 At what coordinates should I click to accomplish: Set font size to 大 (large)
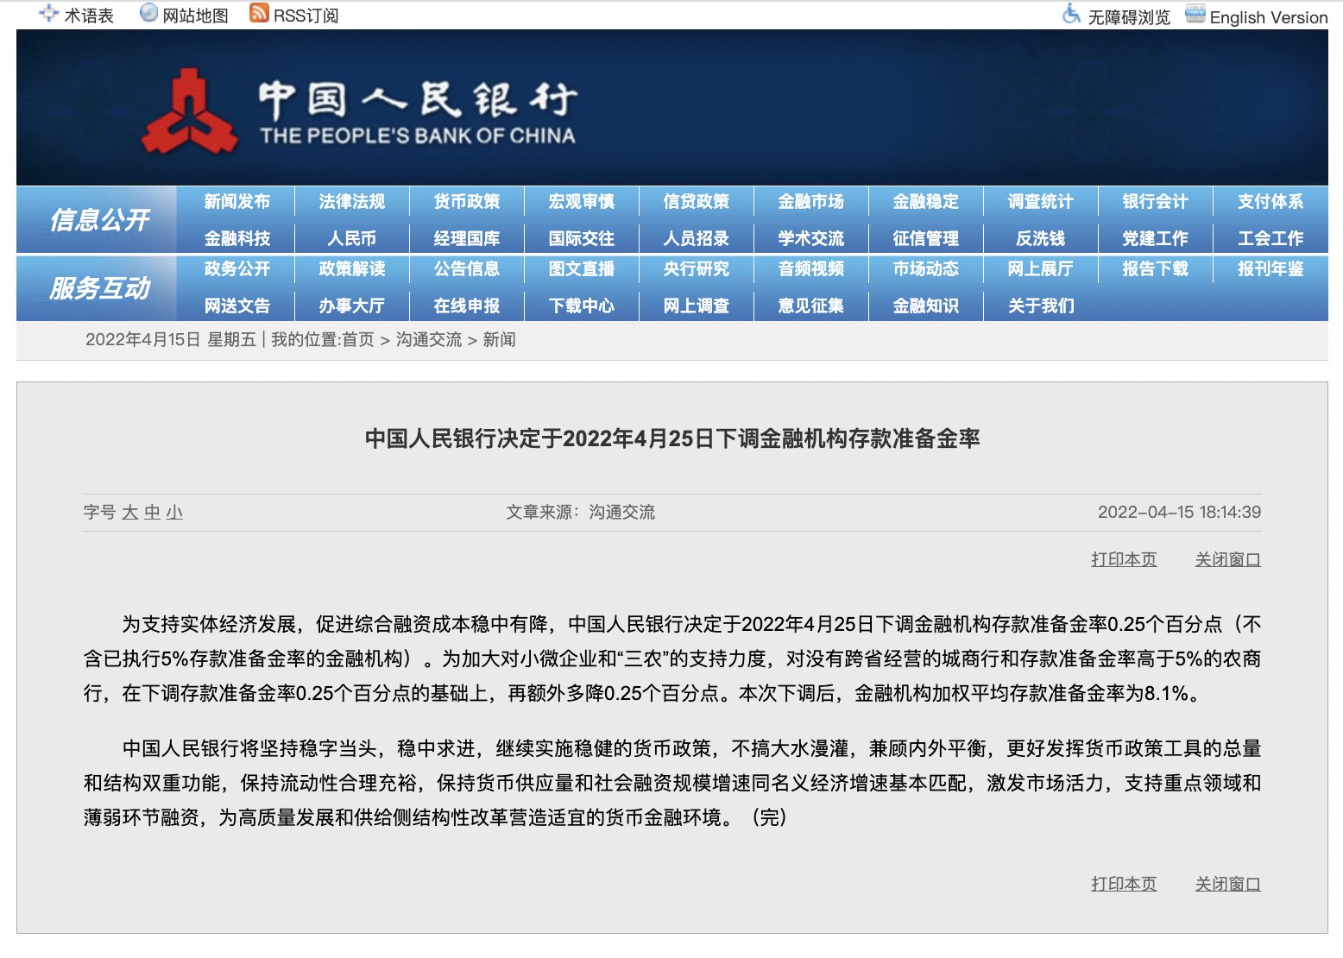[129, 513]
